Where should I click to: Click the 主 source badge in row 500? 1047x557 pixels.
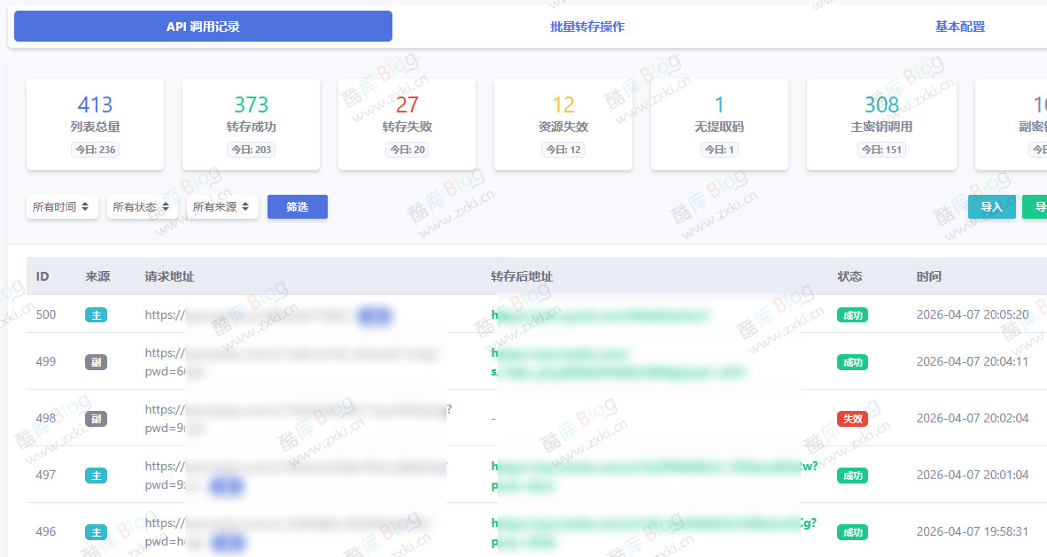96,314
